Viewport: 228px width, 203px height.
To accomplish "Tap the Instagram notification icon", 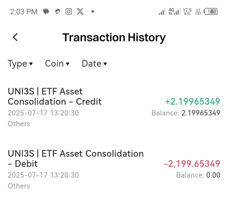I will 69,12.
